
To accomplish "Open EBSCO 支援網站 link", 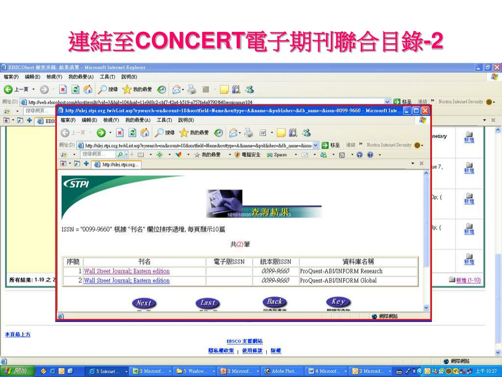I will tap(245, 342).
